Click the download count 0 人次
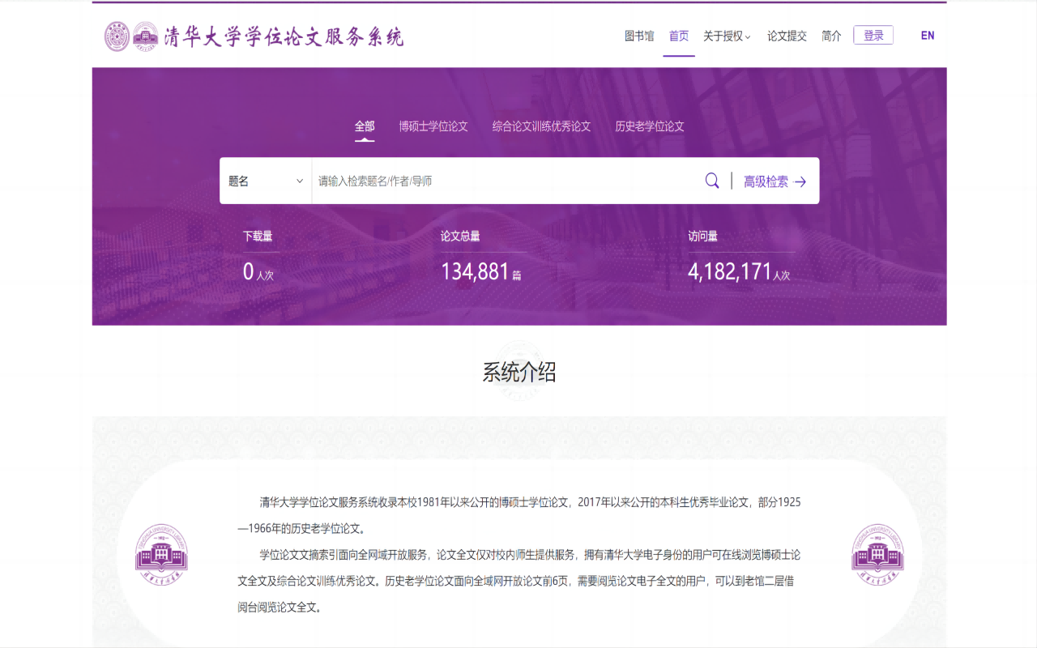Viewport: 1037px width, 648px height. tap(258, 272)
